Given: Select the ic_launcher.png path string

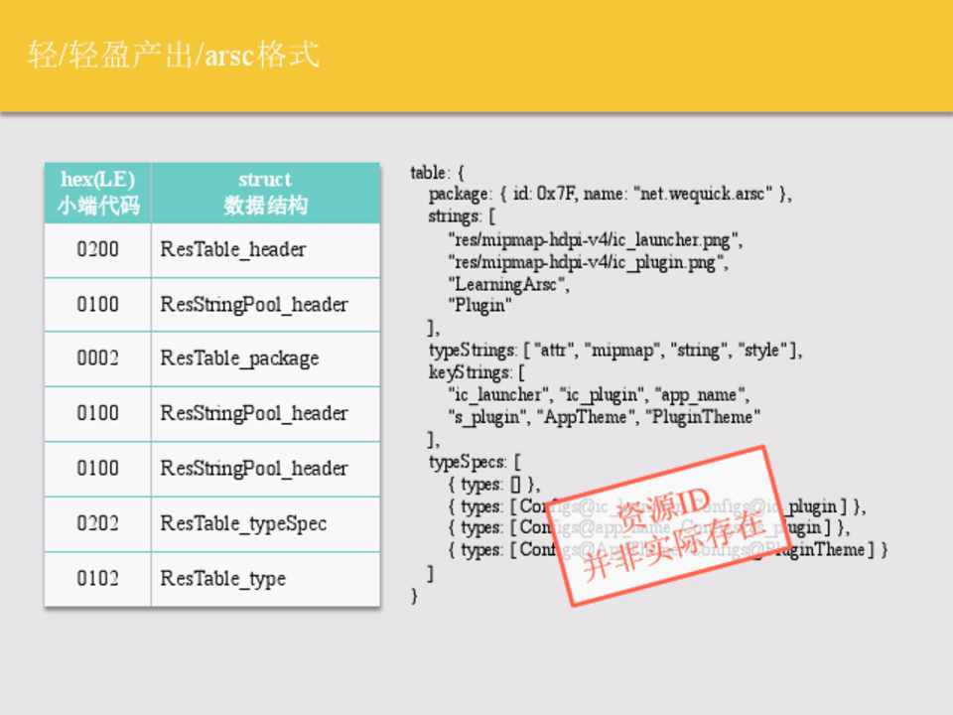Looking at the screenshot, I should (594, 239).
